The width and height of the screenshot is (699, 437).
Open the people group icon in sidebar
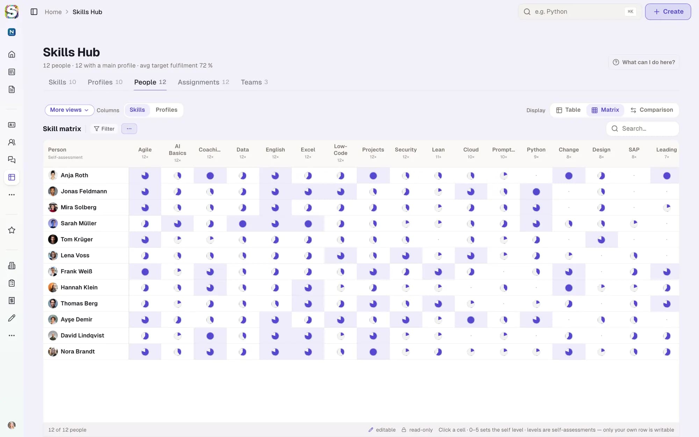coord(12,142)
